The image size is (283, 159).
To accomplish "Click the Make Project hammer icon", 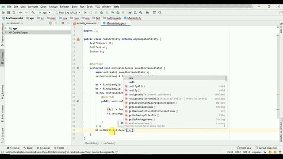I will [x=33, y=13].
